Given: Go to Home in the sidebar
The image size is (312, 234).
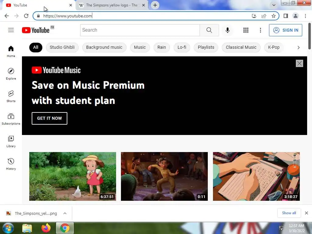Looking at the screenshot, I should click(x=11, y=51).
